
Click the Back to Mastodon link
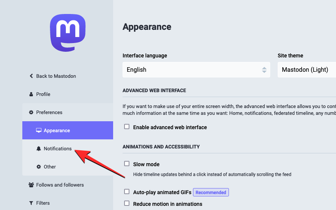click(x=56, y=76)
